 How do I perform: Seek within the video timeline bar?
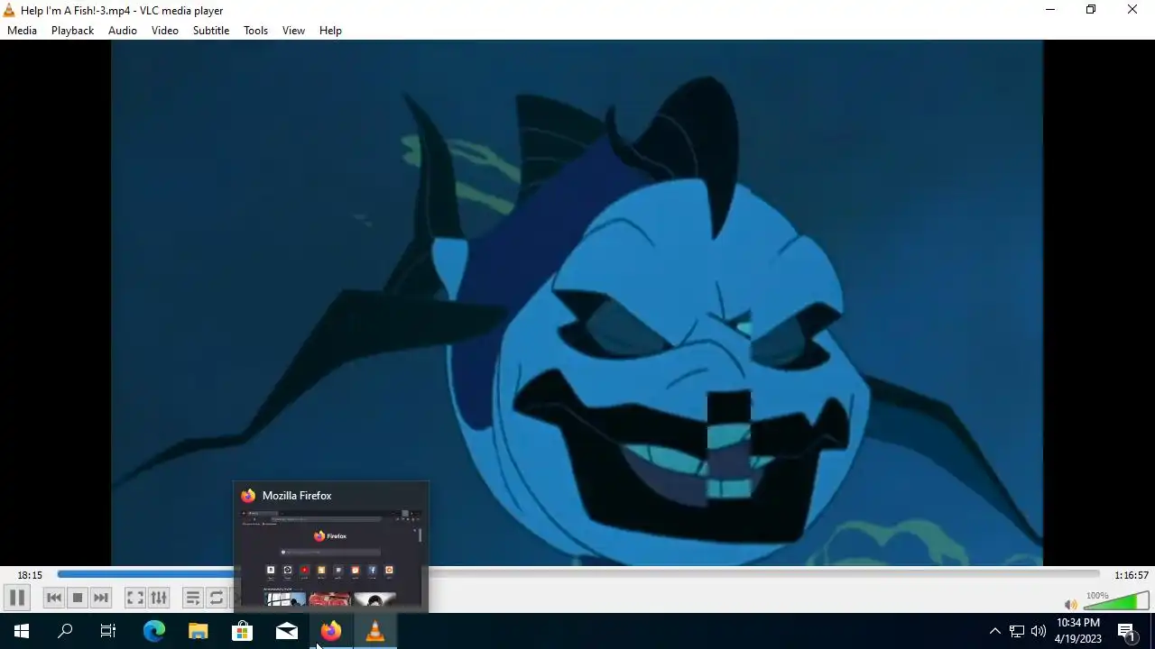click(x=577, y=574)
